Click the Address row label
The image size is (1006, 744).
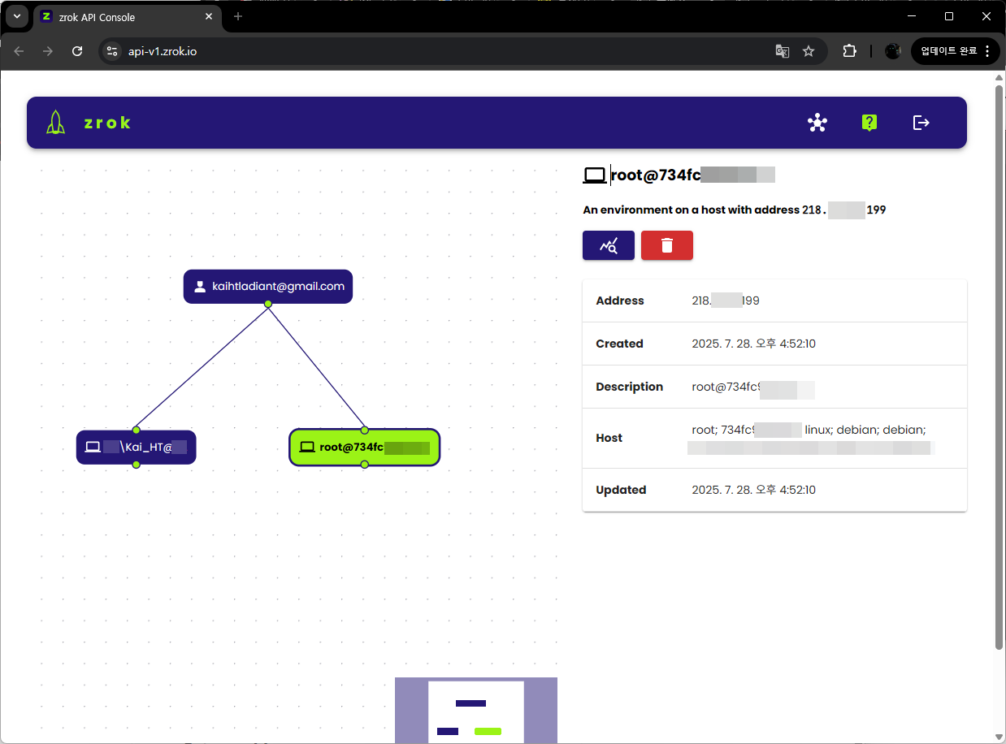620,301
